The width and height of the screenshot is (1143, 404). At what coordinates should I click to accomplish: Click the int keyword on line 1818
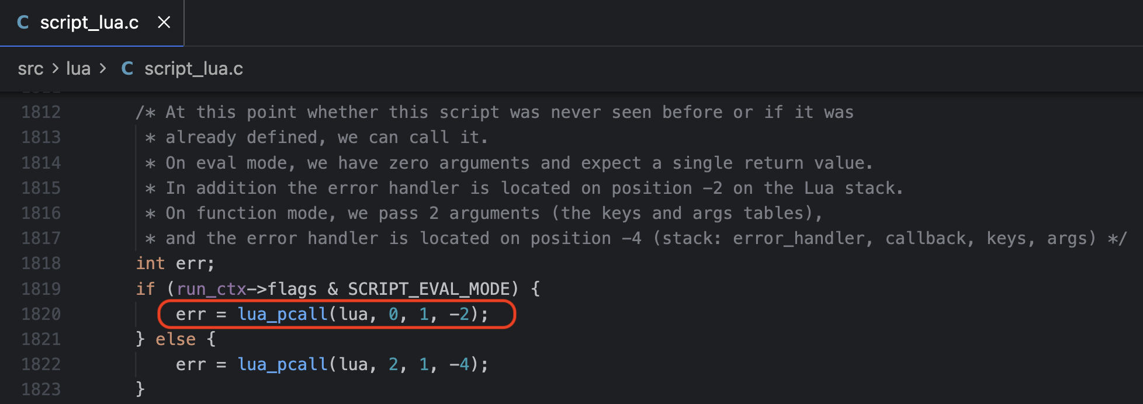click(x=150, y=263)
